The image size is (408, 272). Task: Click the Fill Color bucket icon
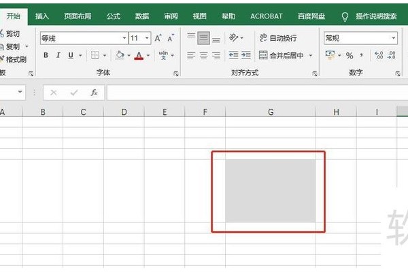pos(120,55)
